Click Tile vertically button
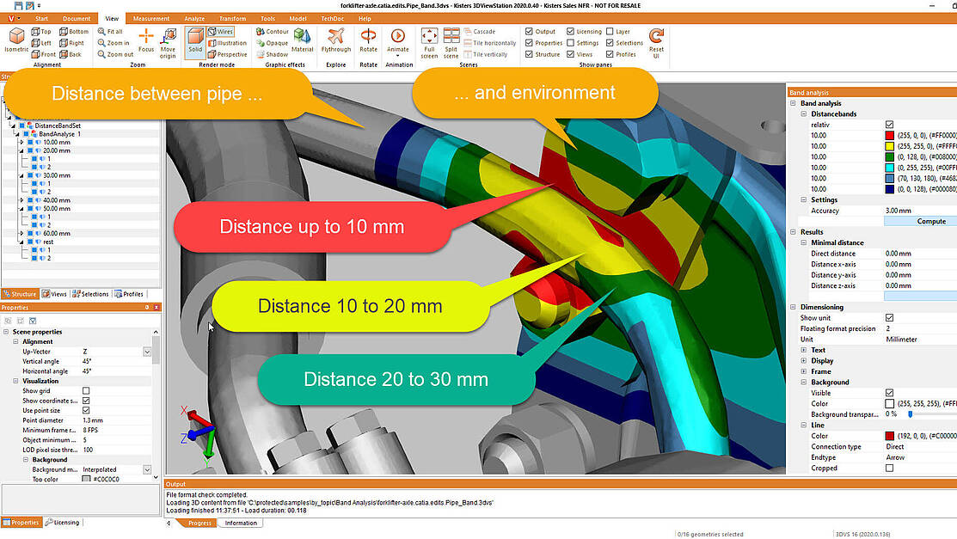The height and width of the screenshot is (539, 957). 486,54
